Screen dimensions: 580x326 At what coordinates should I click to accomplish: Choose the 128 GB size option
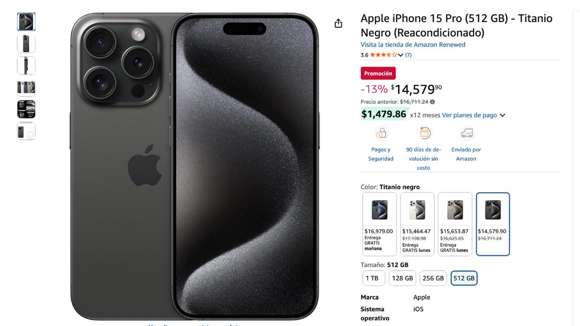click(x=403, y=278)
